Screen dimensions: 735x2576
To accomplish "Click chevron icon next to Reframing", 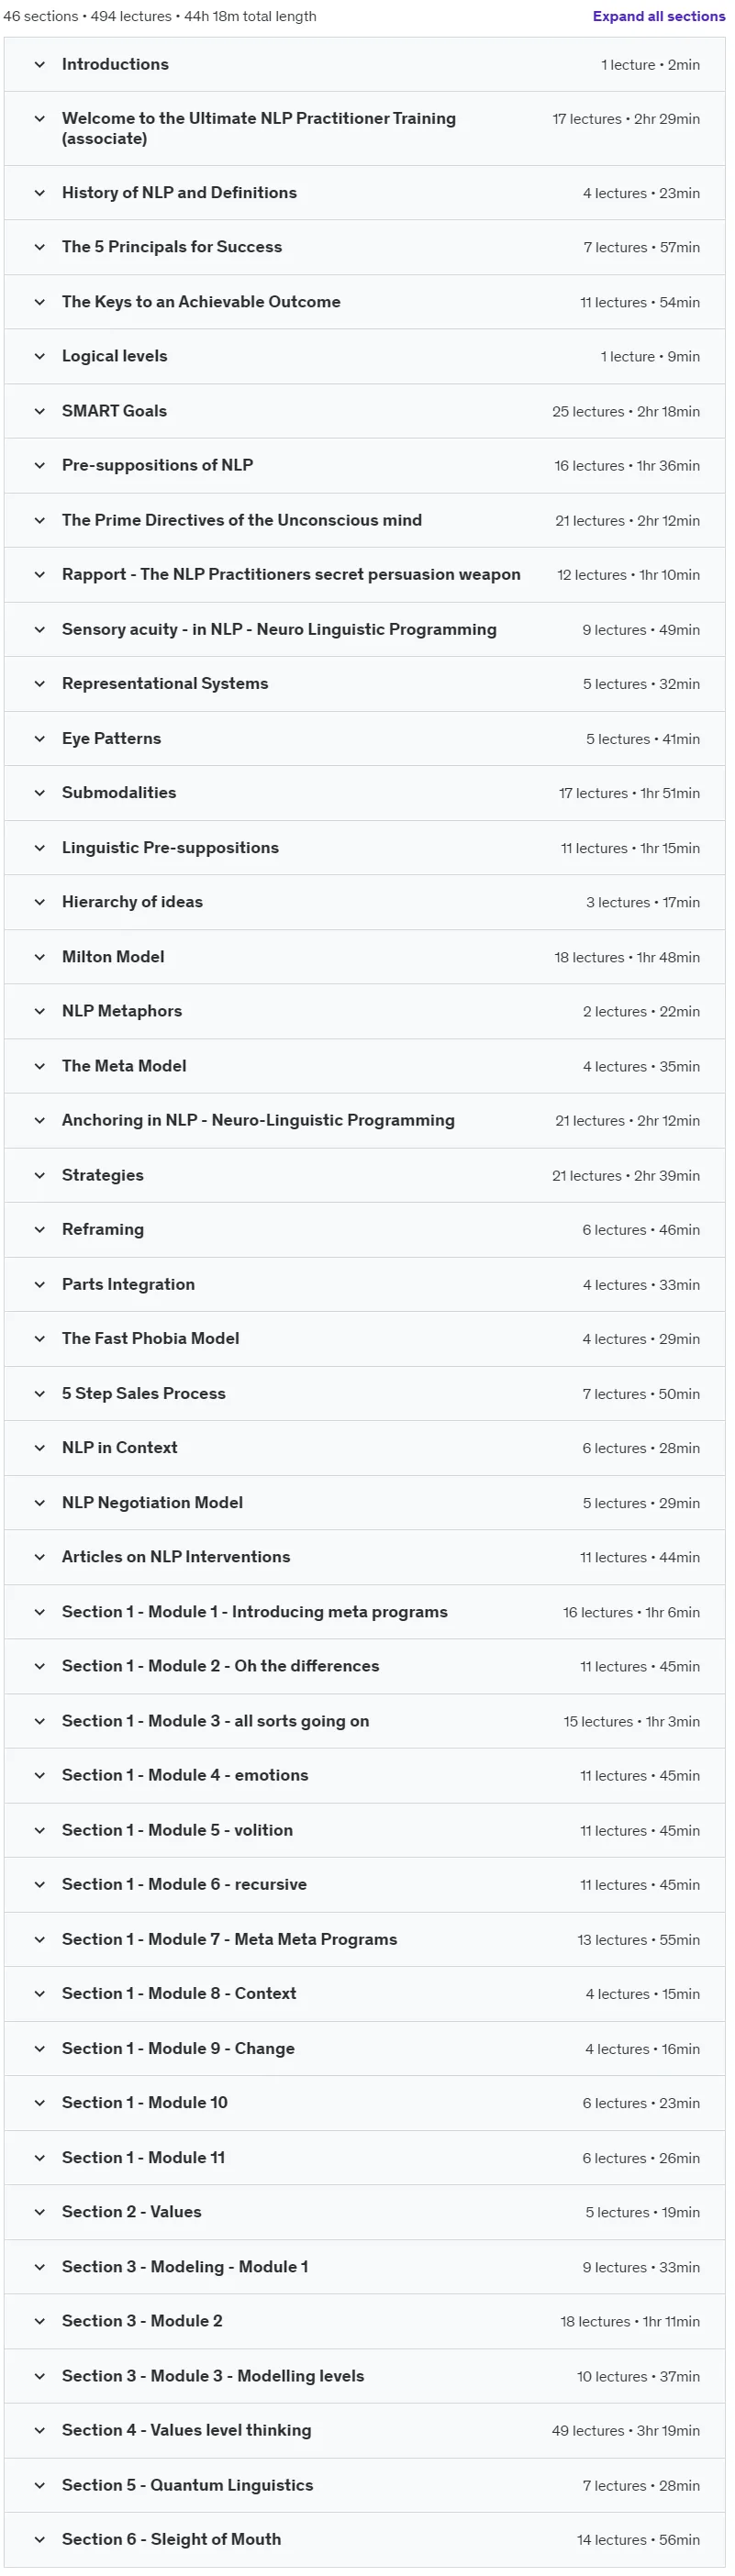I will click(x=40, y=1230).
